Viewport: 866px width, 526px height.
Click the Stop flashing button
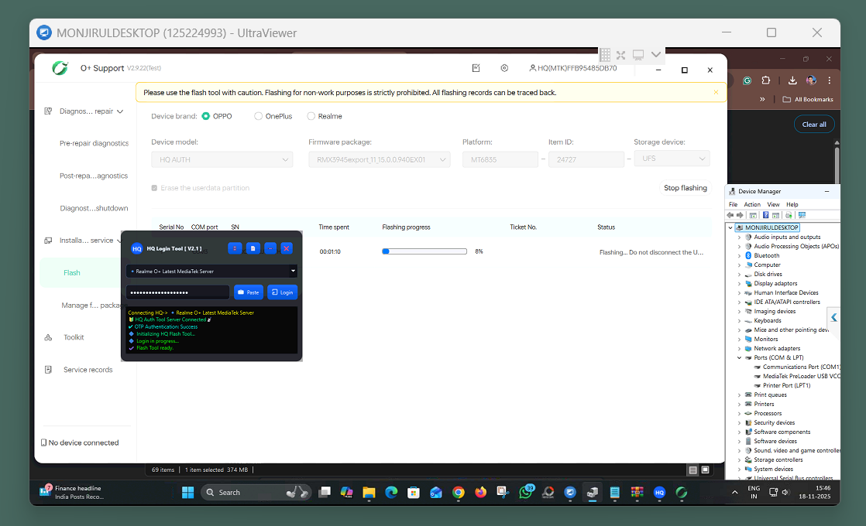(x=685, y=188)
